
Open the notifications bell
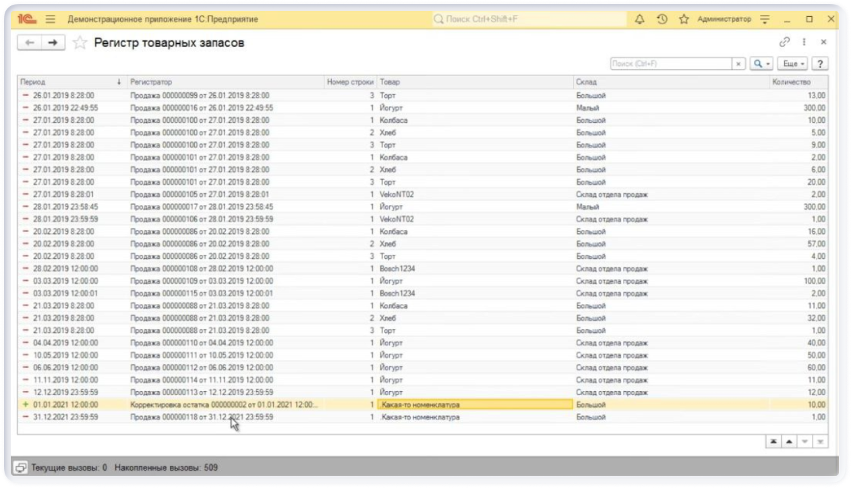[639, 19]
